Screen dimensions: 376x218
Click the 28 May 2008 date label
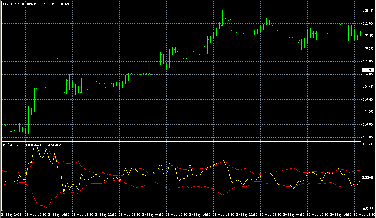12,214
